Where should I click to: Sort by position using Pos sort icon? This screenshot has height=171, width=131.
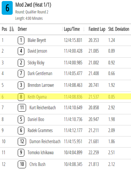point(11,29)
